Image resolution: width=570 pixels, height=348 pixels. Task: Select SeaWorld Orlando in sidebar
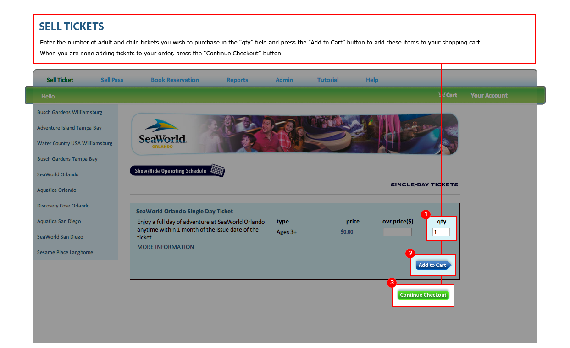(x=58, y=174)
